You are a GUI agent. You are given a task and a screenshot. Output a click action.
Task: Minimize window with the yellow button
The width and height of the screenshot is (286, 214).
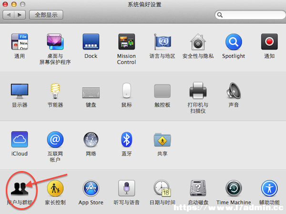14,4
